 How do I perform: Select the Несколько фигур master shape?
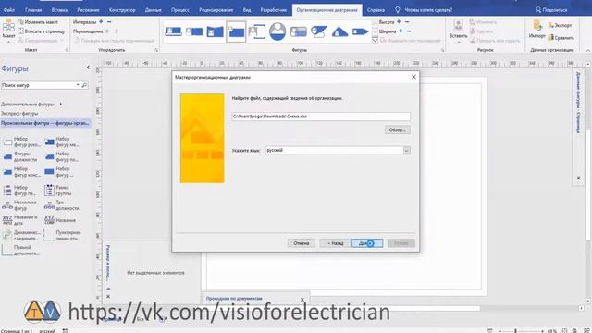click(x=20, y=205)
